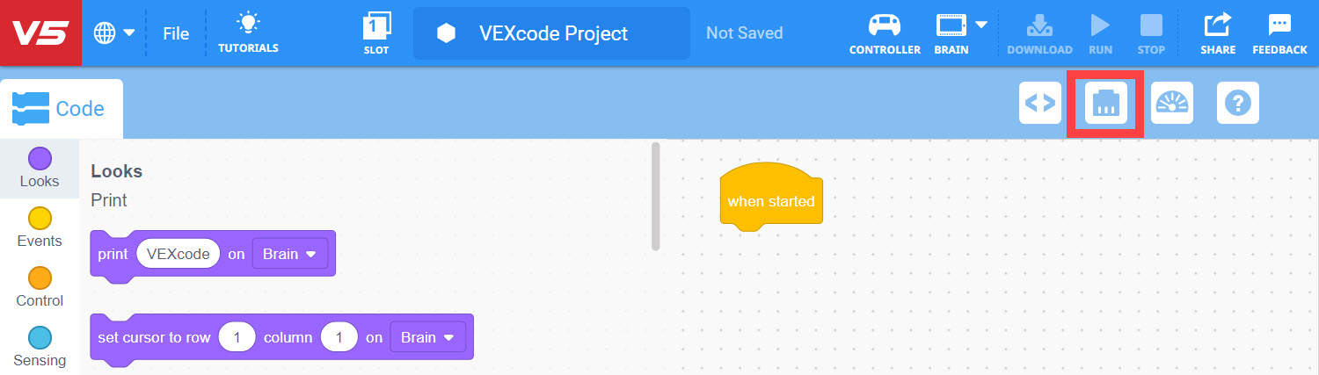The image size is (1319, 375).
Task: Click the VEX V5 logo
Action: pyautogui.click(x=40, y=32)
